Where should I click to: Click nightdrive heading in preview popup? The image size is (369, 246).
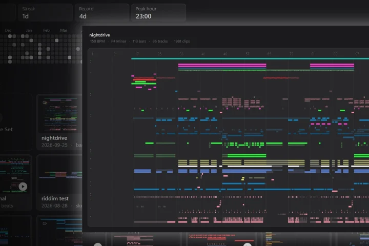coord(99,35)
